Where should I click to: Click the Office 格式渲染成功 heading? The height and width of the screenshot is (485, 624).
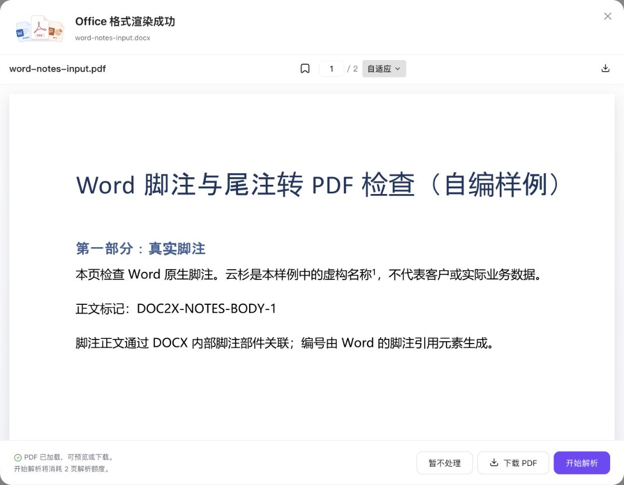pos(125,21)
